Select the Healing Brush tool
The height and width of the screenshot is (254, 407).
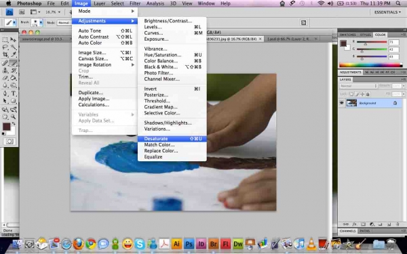(x=5, y=63)
